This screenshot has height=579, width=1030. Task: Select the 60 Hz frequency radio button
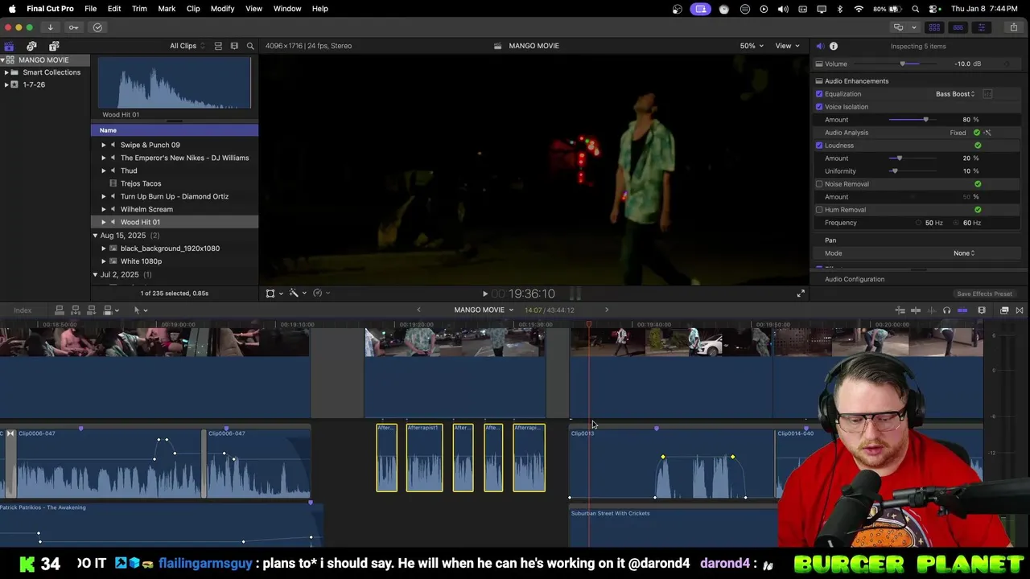point(957,223)
